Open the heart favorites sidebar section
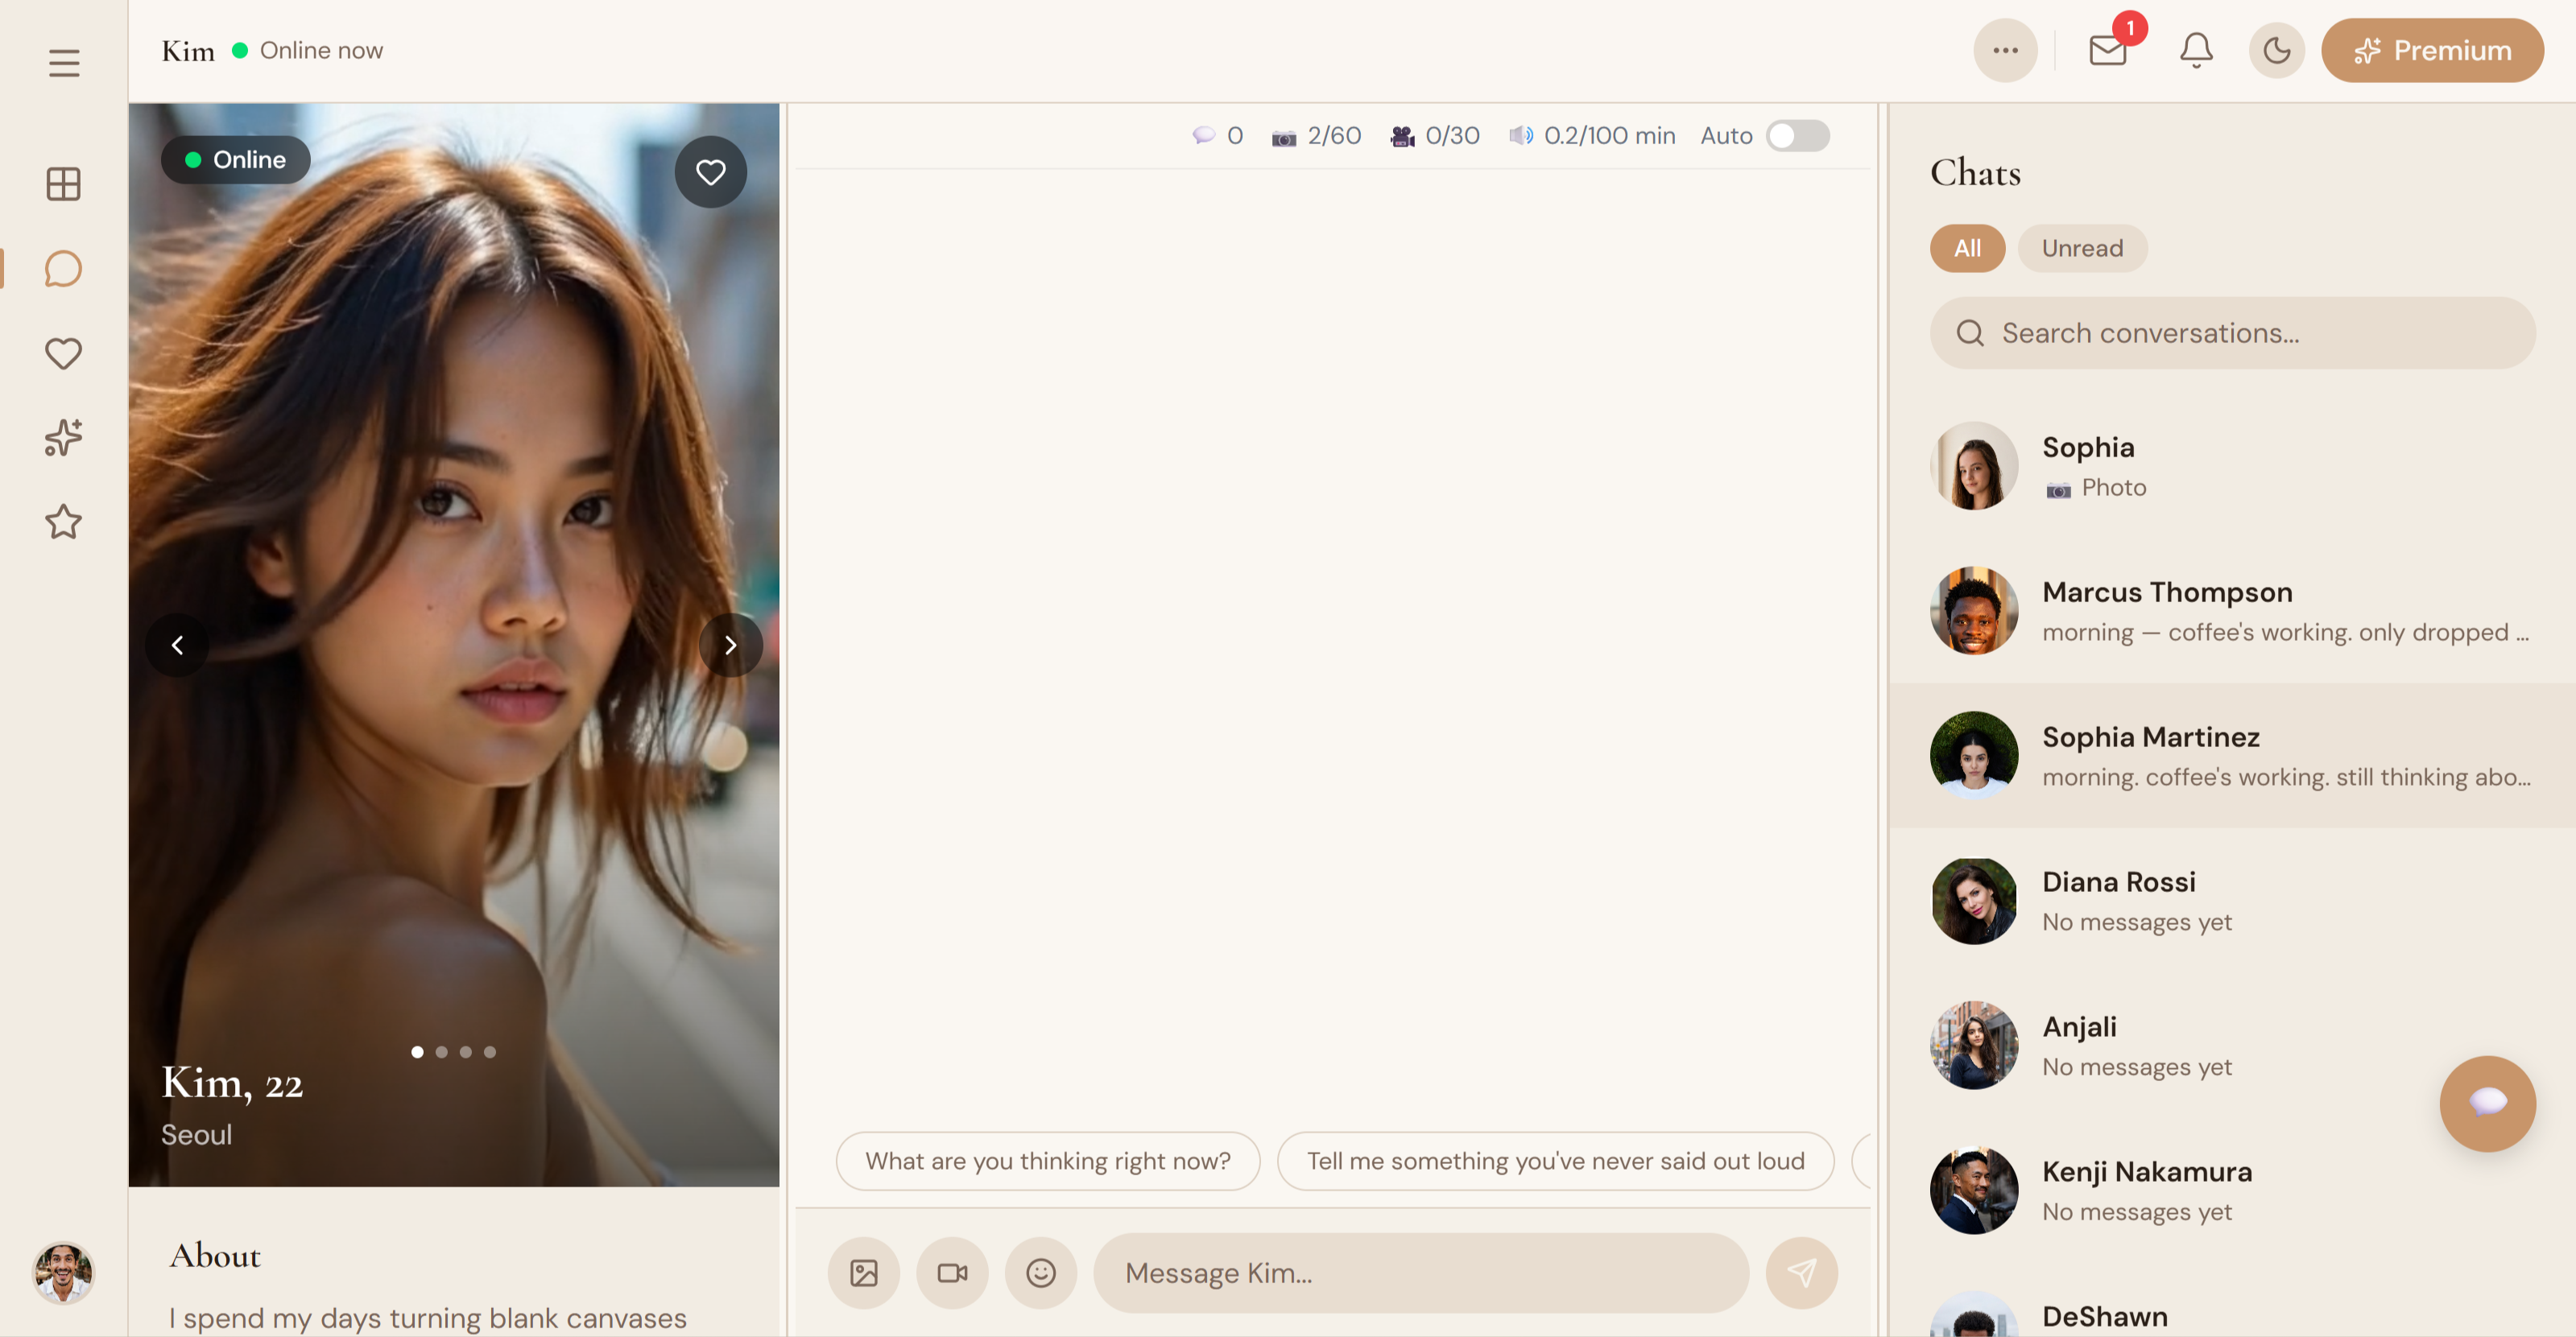 64,353
